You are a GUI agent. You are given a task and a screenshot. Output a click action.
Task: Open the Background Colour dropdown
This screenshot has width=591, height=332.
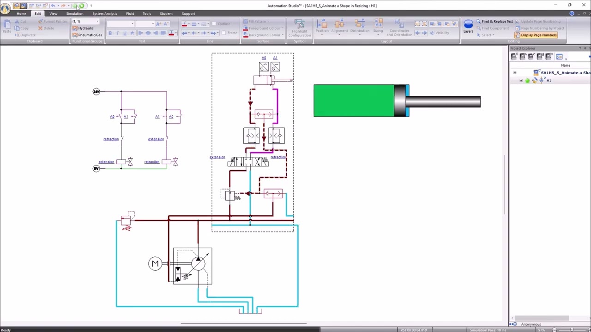click(x=263, y=35)
